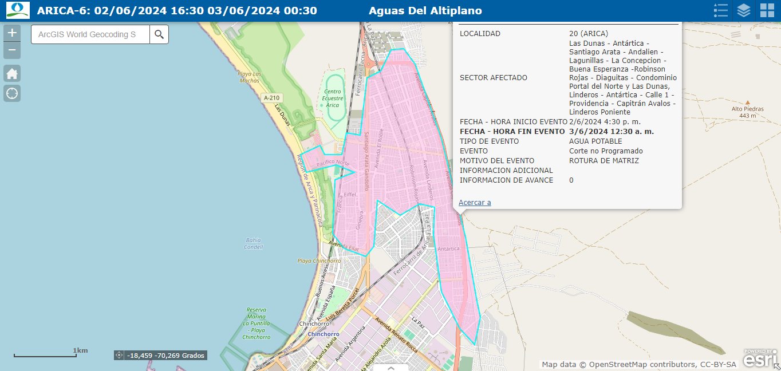Click the magnifier search button
781x371 pixels.
(x=159, y=34)
